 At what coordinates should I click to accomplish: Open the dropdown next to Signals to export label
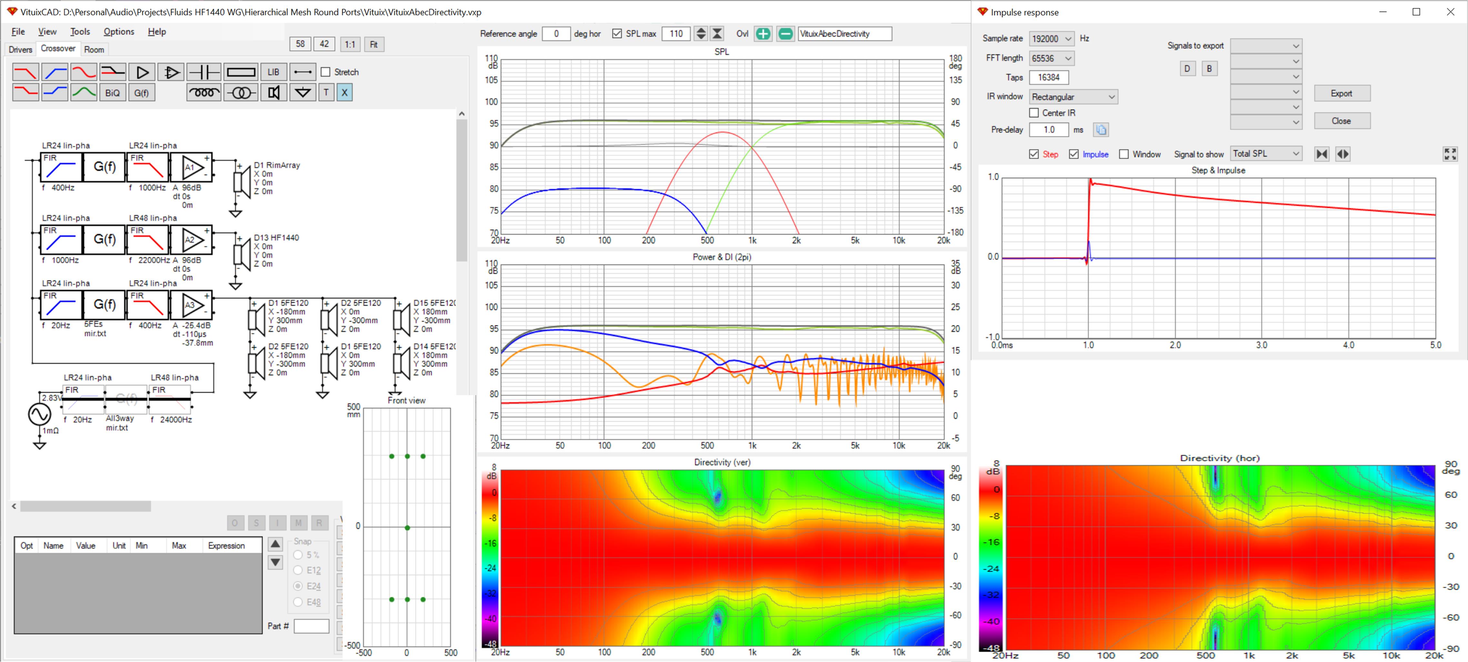[x=1266, y=45]
